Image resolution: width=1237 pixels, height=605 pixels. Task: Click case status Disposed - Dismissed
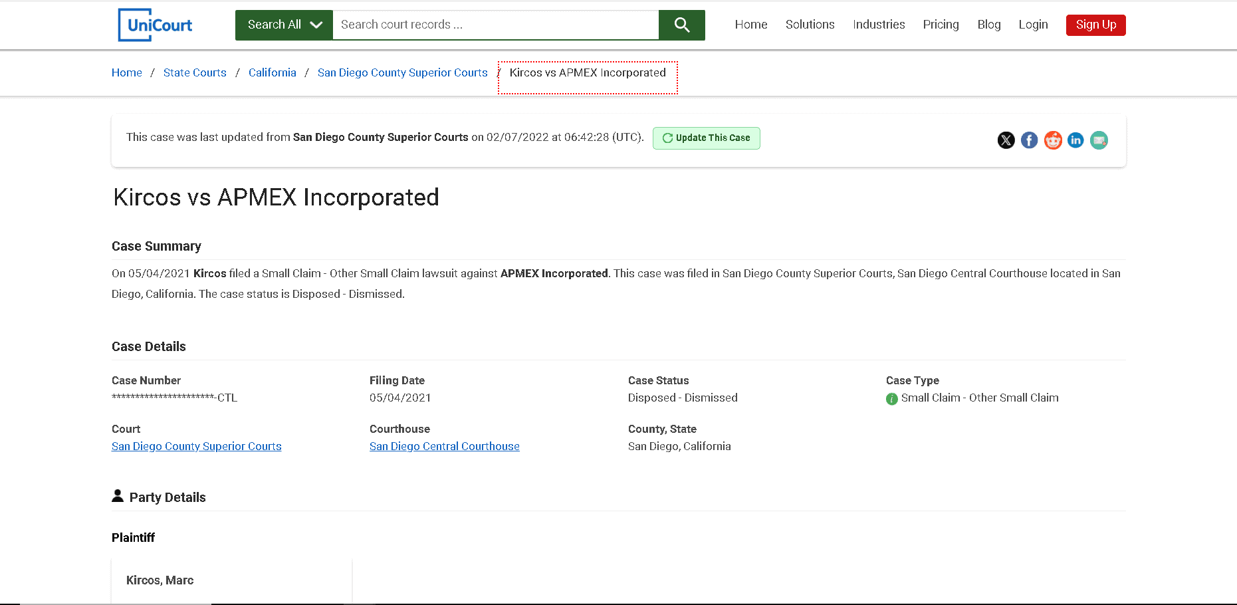point(683,398)
